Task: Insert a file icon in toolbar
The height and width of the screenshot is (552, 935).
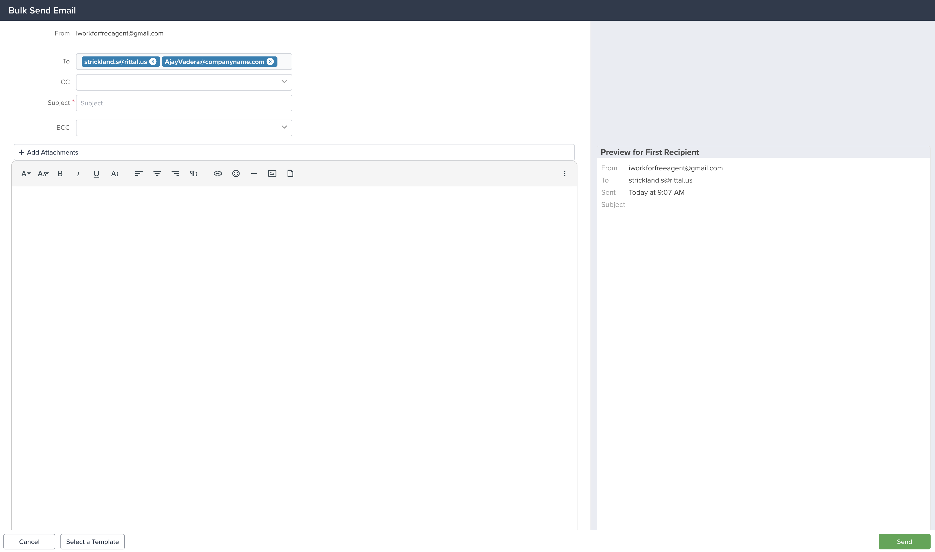Action: [291, 174]
